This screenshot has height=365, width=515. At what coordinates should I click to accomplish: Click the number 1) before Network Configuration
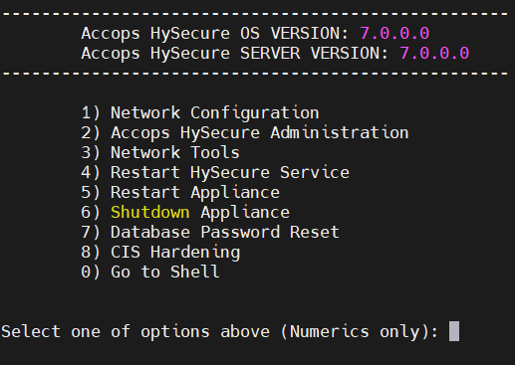[x=91, y=113]
